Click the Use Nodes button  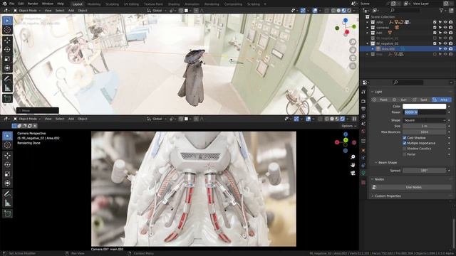coord(413,187)
